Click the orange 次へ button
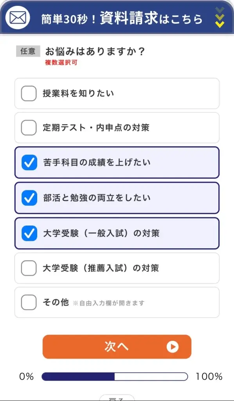The width and height of the screenshot is (234, 401). (x=117, y=347)
